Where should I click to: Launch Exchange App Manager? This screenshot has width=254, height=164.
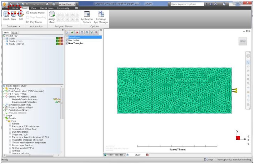[101, 17]
